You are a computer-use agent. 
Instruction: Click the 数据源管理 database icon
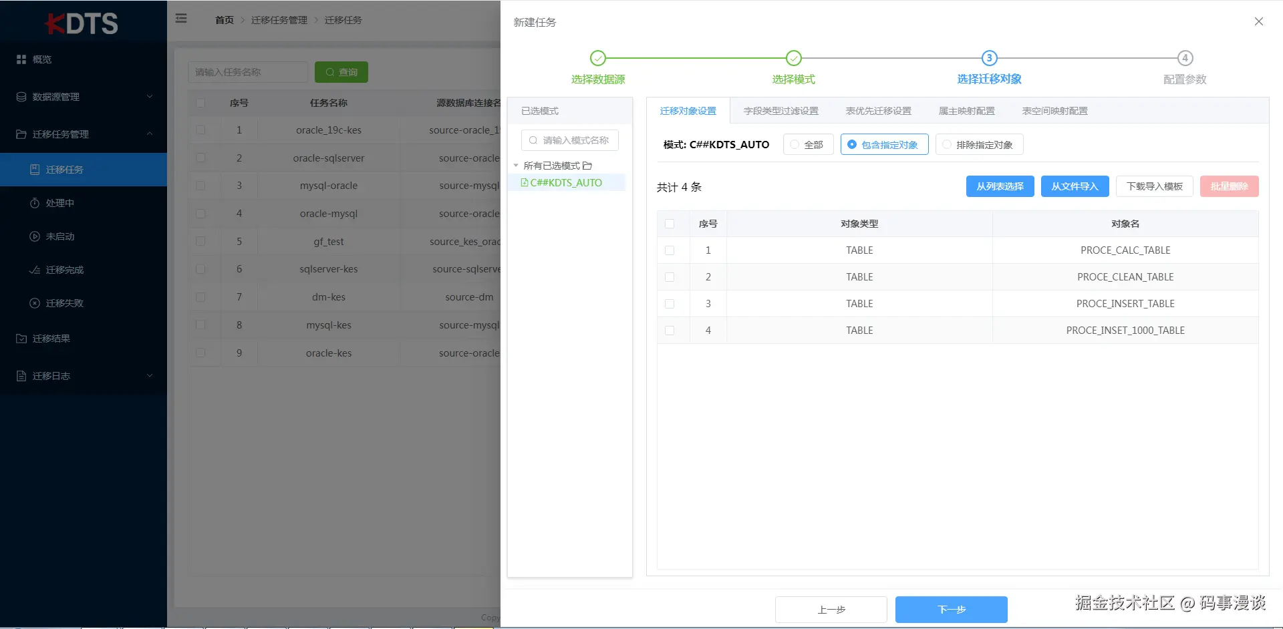click(21, 97)
